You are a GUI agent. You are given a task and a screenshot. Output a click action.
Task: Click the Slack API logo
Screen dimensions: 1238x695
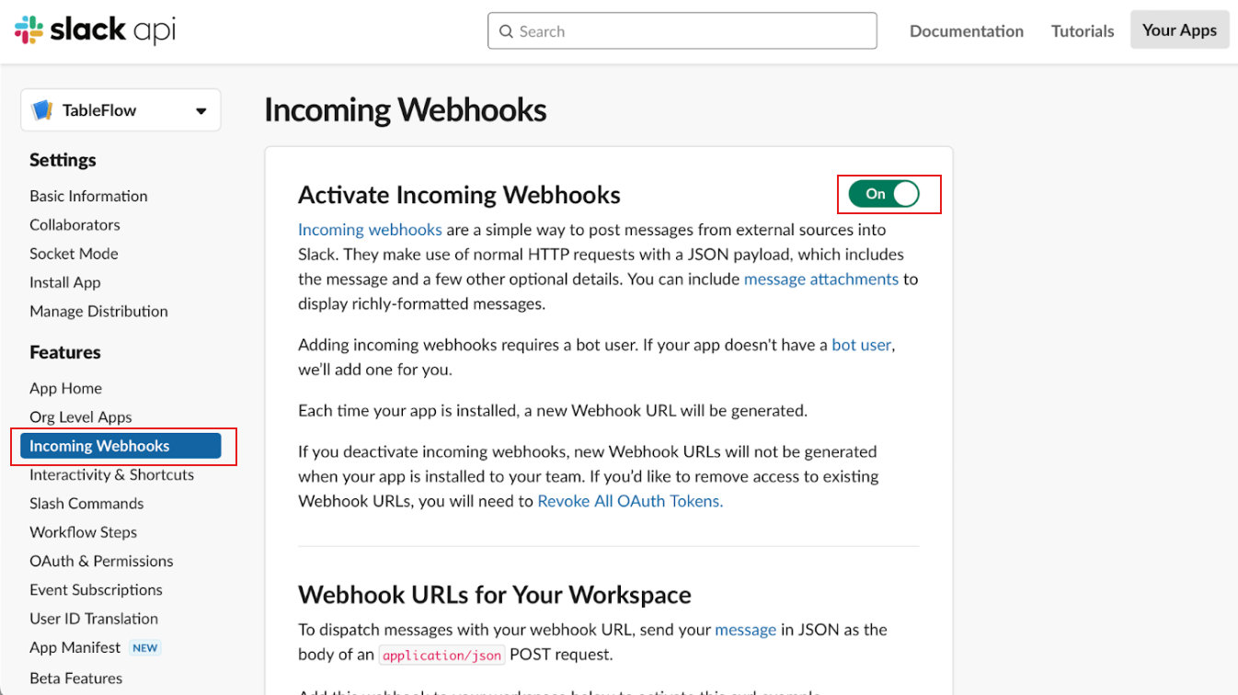tap(95, 31)
